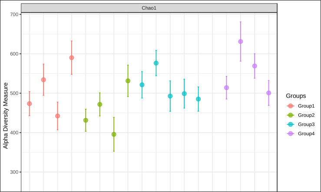Click the 500 y-axis tick label
Image resolution: width=321 pixels, height=192 pixels.
coord(14,93)
